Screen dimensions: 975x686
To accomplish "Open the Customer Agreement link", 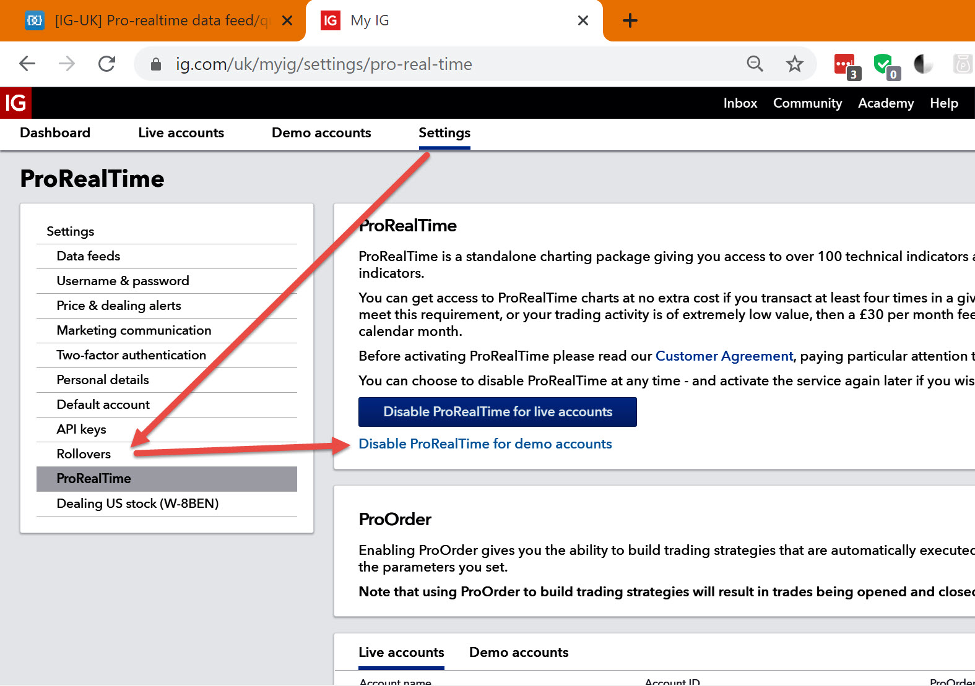I will click(x=724, y=356).
